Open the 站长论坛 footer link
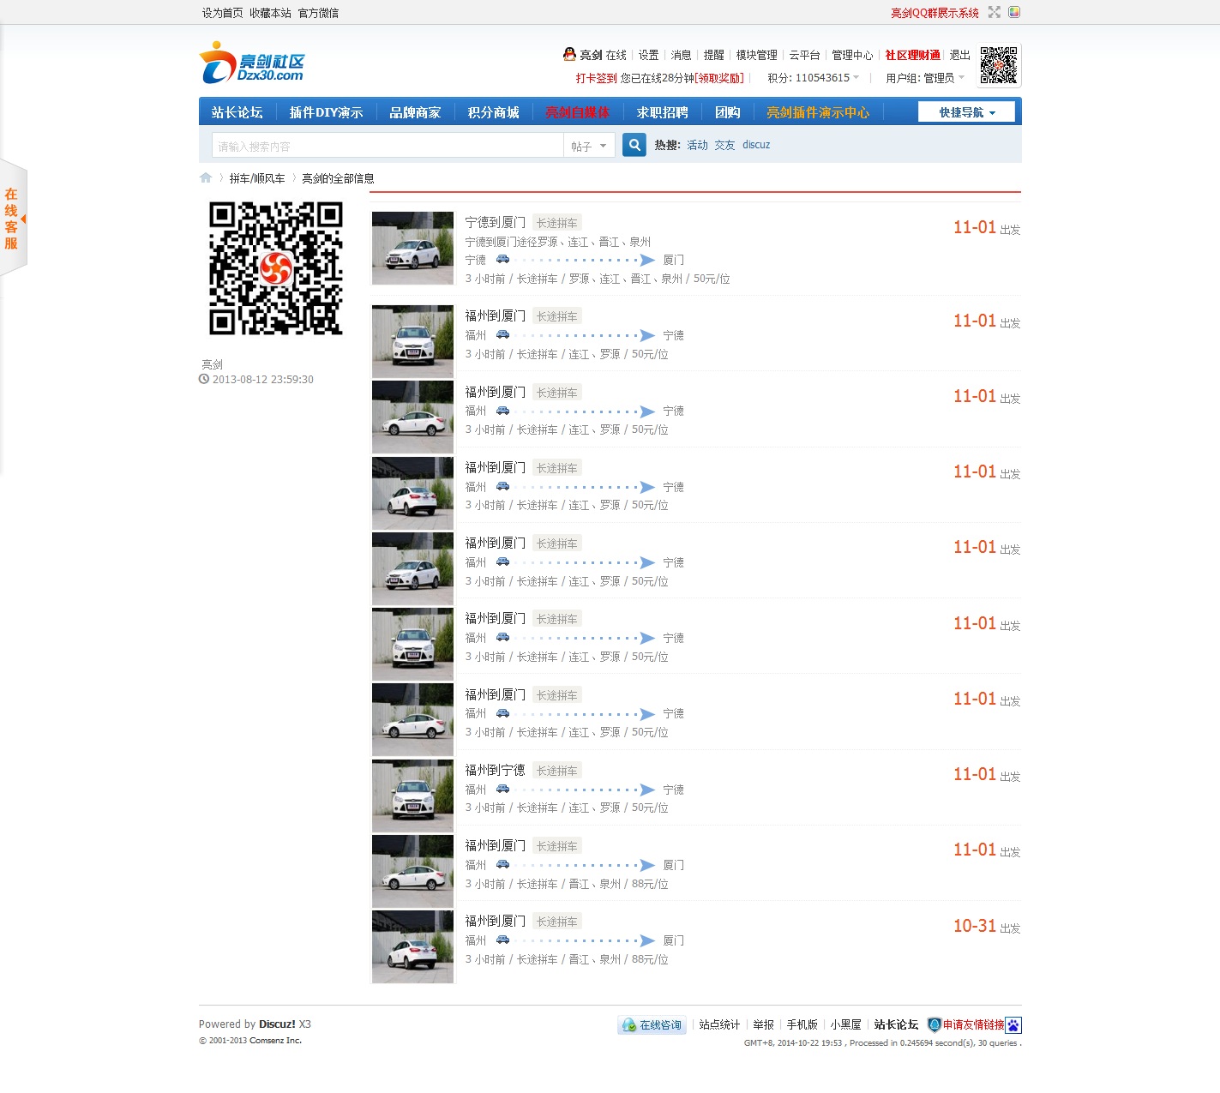The image size is (1220, 1093). [896, 1024]
